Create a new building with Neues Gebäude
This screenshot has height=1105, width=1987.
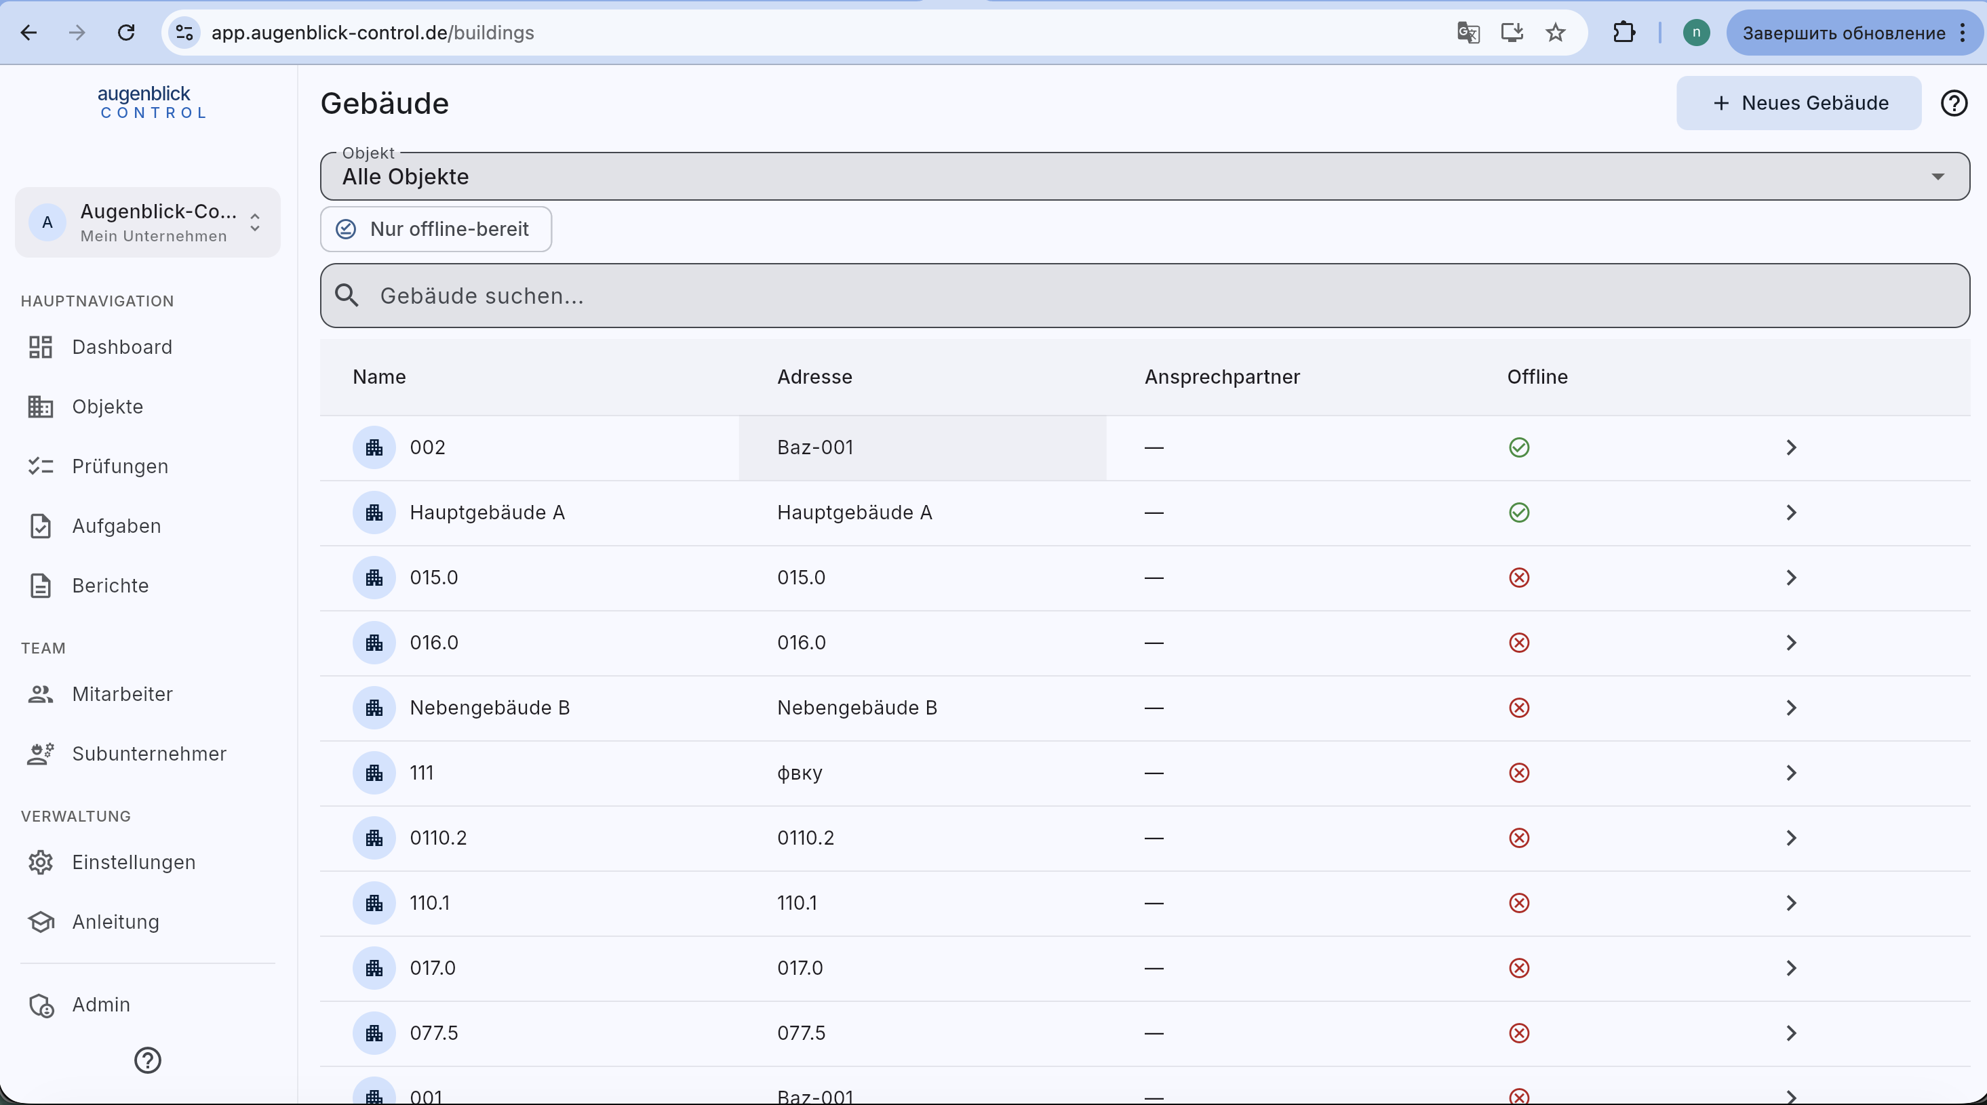[1798, 102]
